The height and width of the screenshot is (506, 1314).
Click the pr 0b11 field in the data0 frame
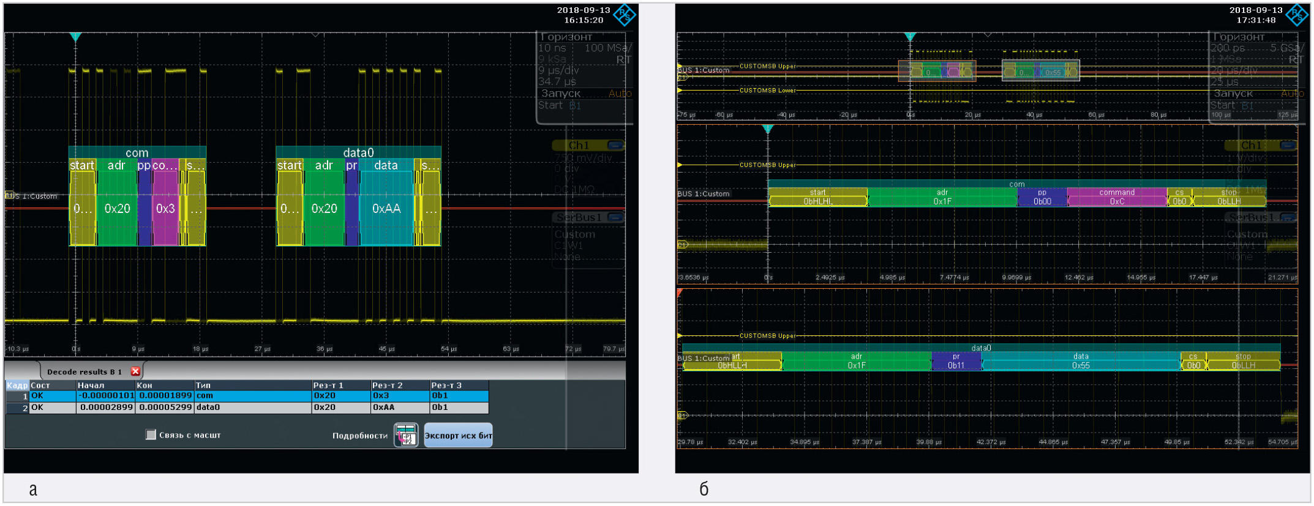click(956, 361)
